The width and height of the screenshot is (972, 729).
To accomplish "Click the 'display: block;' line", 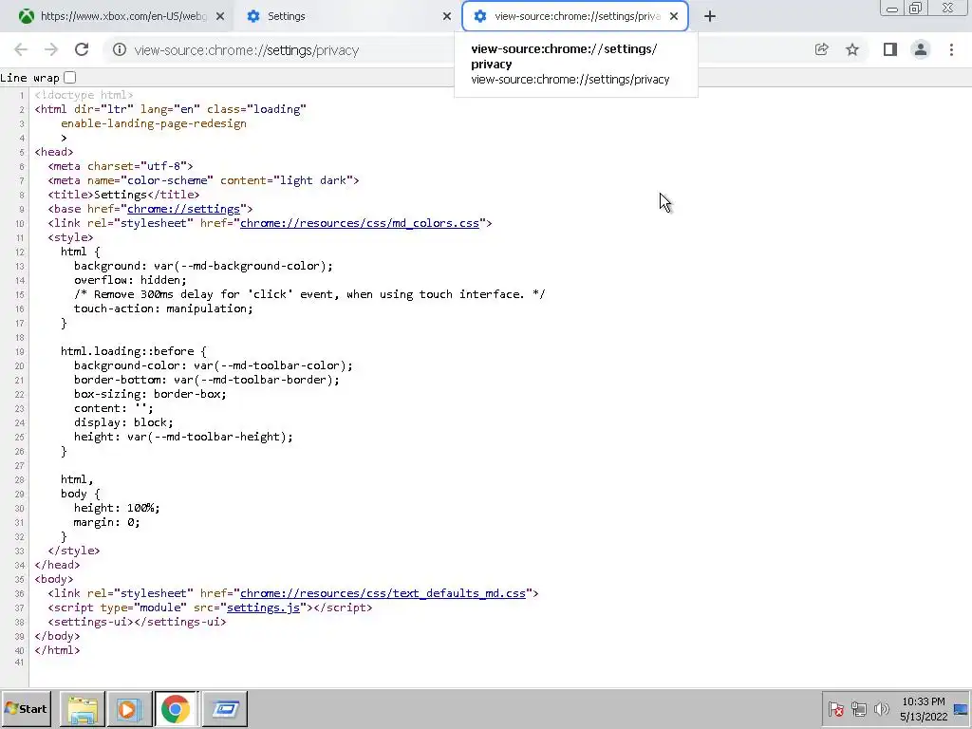I will (123, 422).
